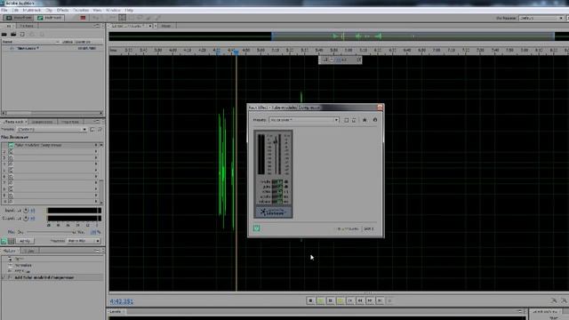Switch to the Mixer tab
Viewport: 569px width, 320px height.
click(x=166, y=26)
